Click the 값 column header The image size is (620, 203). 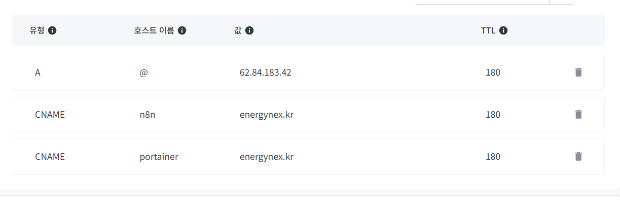tap(238, 30)
